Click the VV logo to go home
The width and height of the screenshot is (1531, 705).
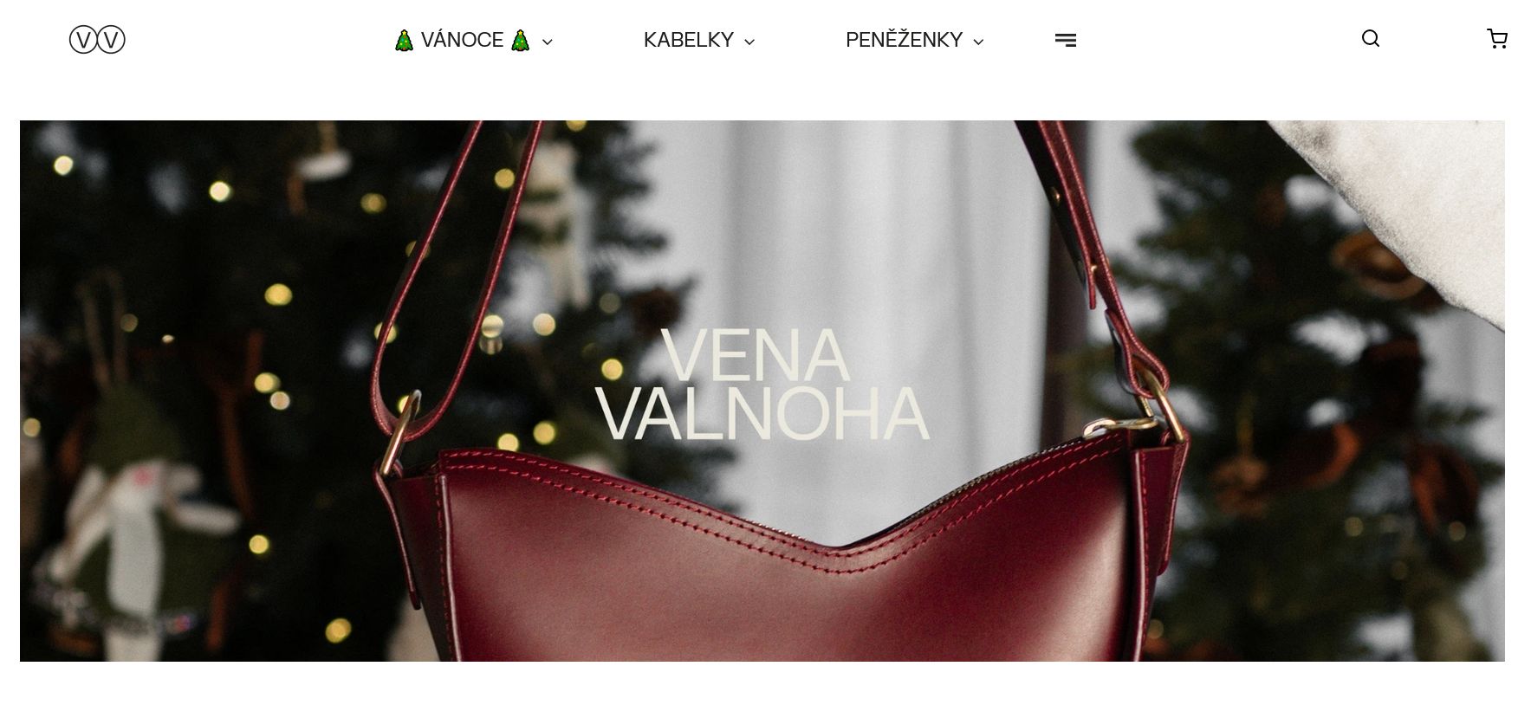click(x=97, y=40)
